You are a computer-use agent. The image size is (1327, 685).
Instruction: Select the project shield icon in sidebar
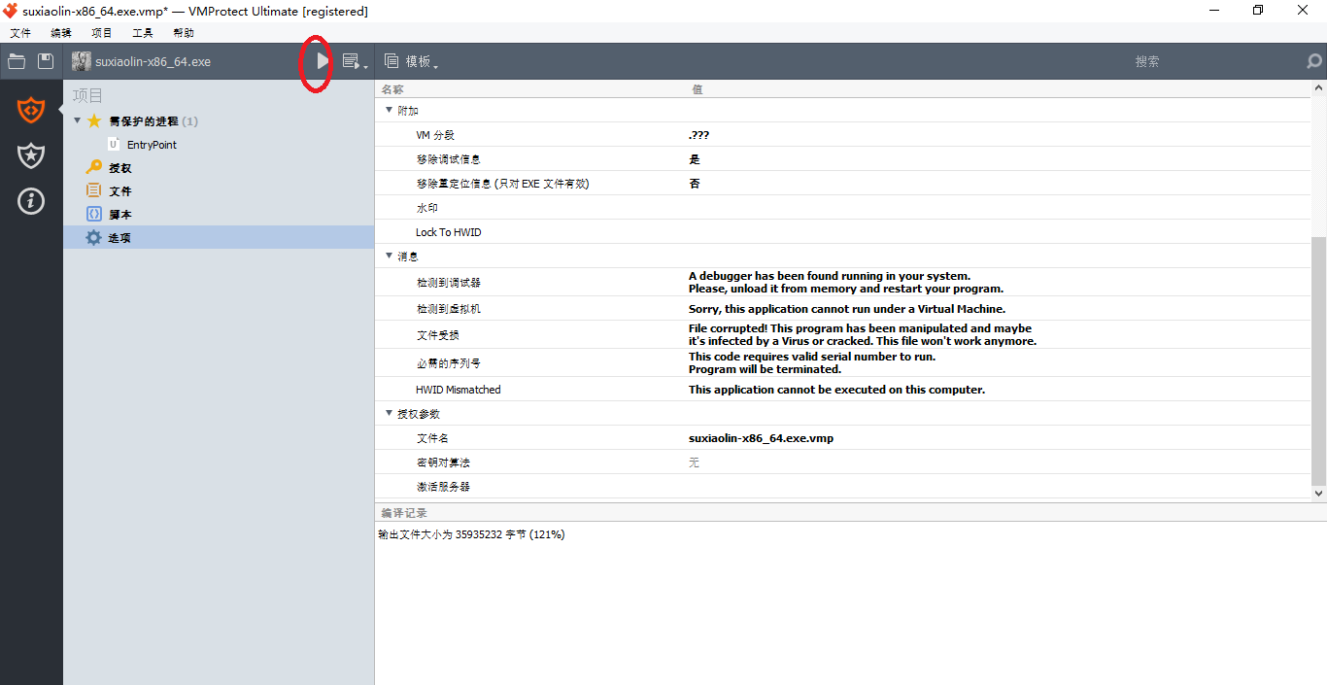31,110
